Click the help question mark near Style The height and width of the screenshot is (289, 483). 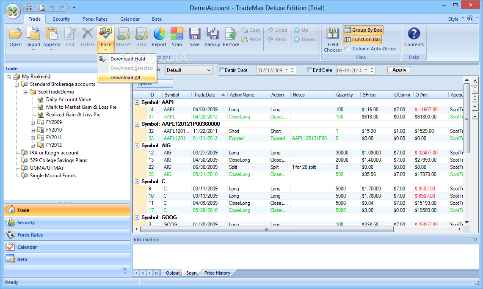point(470,19)
